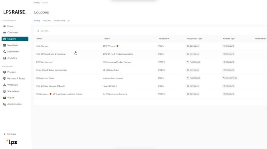Click lightning icon in B2B Base discount row

click(188, 62)
